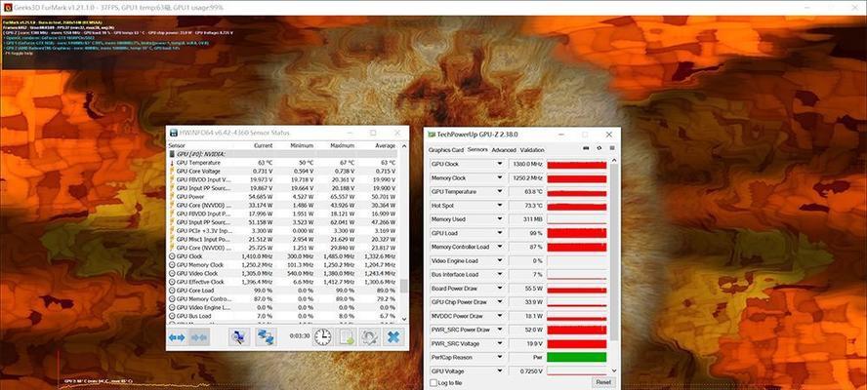Click the circle icon beside GPU Effective Clock row

[172, 282]
